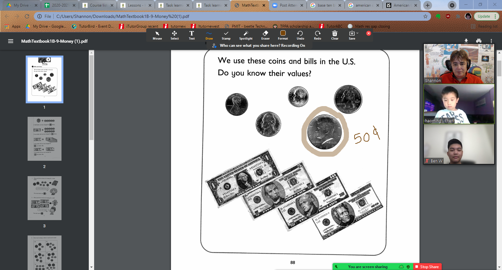Download the PDF file
Image resolution: width=502 pixels, height=270 pixels.
pos(466,41)
